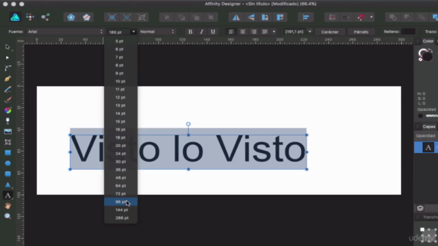The width and height of the screenshot is (438, 246).
Task: Choose 12 pt font size
Action: [x=120, y=97]
